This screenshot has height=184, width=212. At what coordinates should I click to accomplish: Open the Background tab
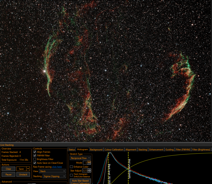pos(96,149)
